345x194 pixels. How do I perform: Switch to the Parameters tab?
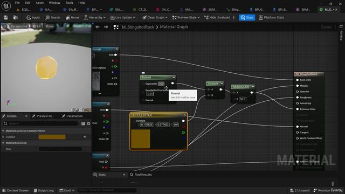pyautogui.click(x=72, y=116)
